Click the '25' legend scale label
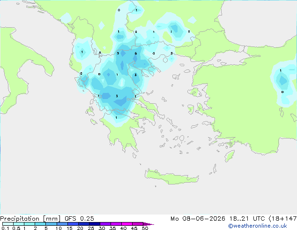297x230 pixels. 91,228
